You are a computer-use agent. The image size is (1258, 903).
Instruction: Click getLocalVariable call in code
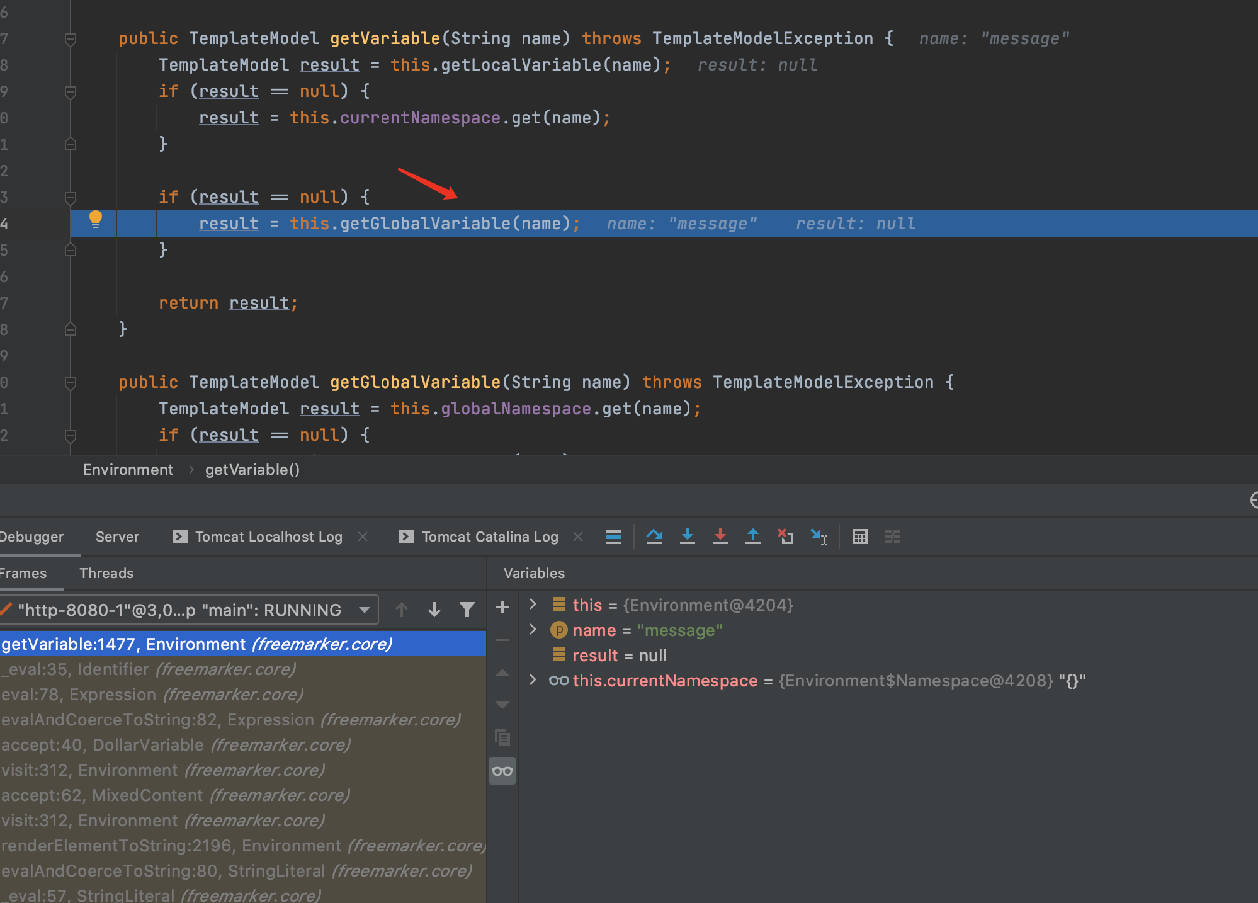(x=521, y=65)
